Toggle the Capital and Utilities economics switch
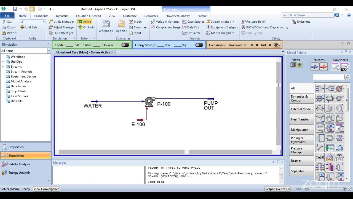353x199 pixels. tap(125, 45)
